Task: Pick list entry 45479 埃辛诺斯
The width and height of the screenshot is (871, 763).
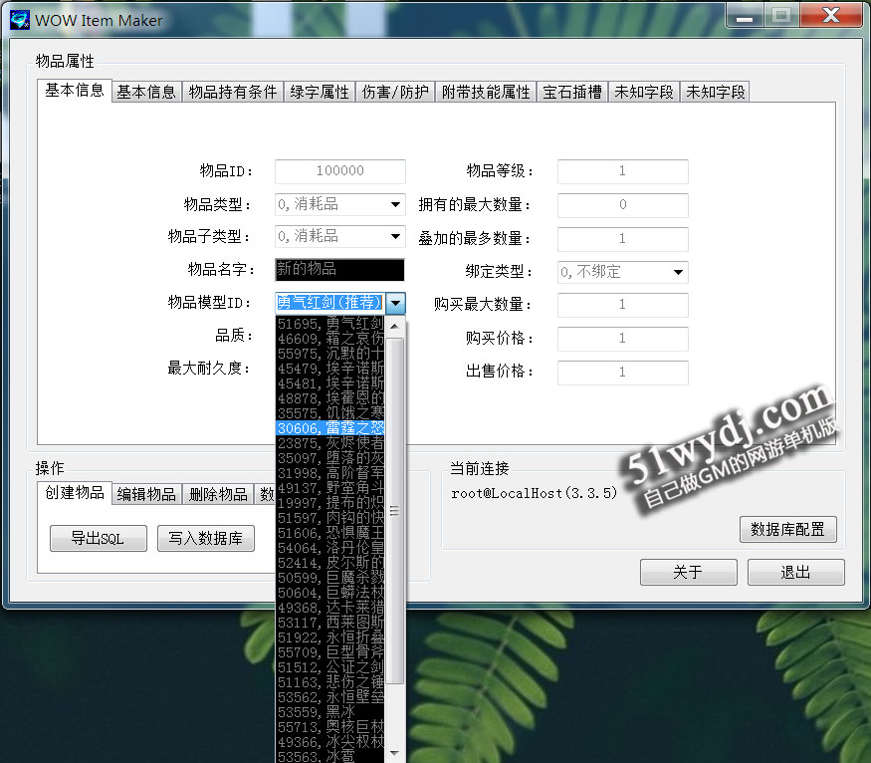Action: coord(329,369)
